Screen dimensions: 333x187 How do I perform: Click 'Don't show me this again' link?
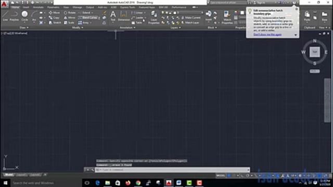[267, 35]
